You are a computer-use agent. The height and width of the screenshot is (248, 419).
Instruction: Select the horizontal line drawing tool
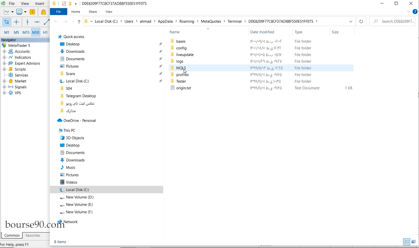point(37,22)
